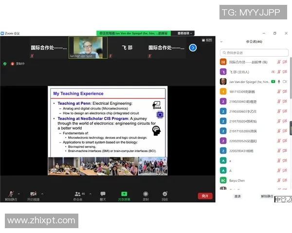Open video options arrow beside camera
This screenshot has height=233, width=292.
tap(42, 194)
